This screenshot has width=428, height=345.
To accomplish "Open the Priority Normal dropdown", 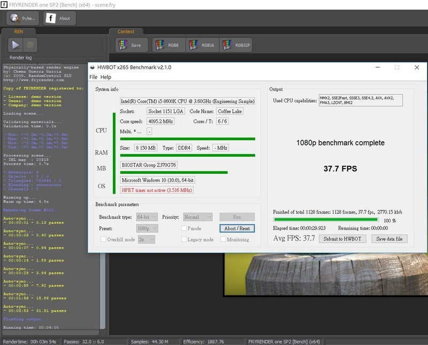I will point(197,217).
